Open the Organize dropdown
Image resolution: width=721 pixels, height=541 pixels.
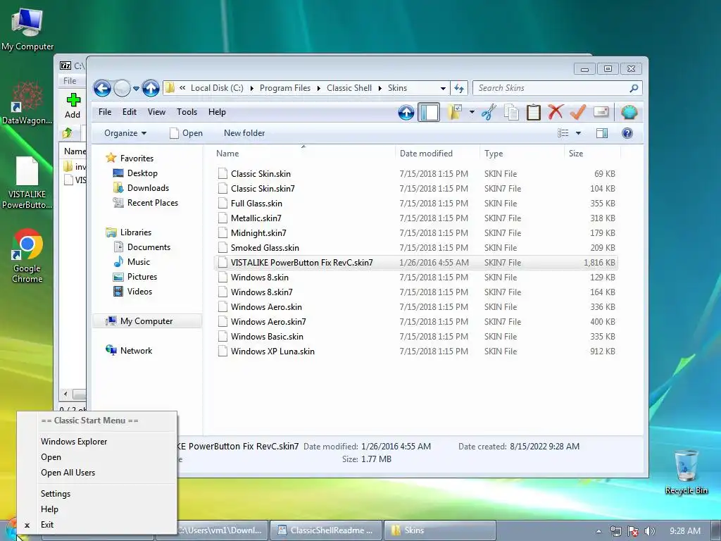(125, 133)
